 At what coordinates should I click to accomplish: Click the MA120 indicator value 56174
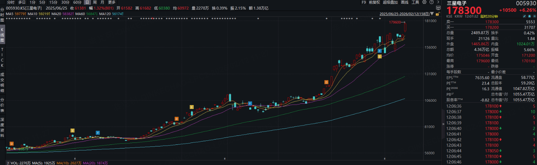pos(117,14)
